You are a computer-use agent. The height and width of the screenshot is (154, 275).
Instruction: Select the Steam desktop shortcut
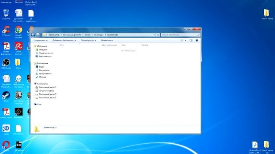6,97
